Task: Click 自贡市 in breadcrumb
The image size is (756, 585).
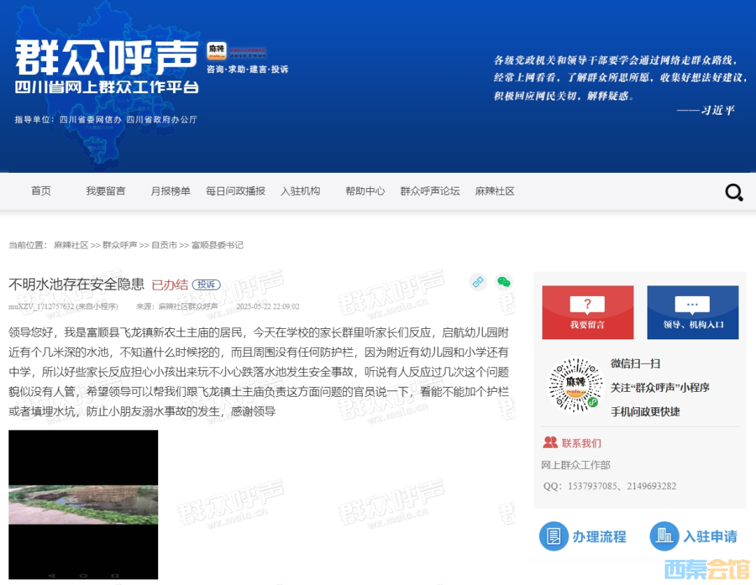Action: click(x=164, y=246)
